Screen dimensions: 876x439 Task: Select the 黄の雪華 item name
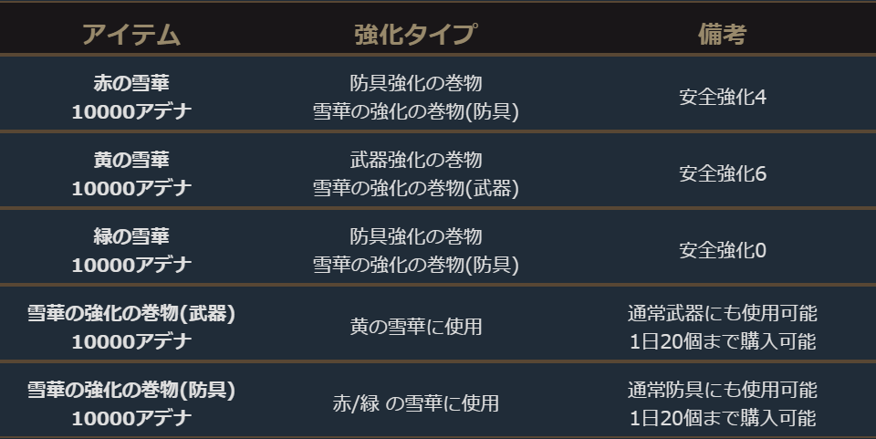click(131, 160)
